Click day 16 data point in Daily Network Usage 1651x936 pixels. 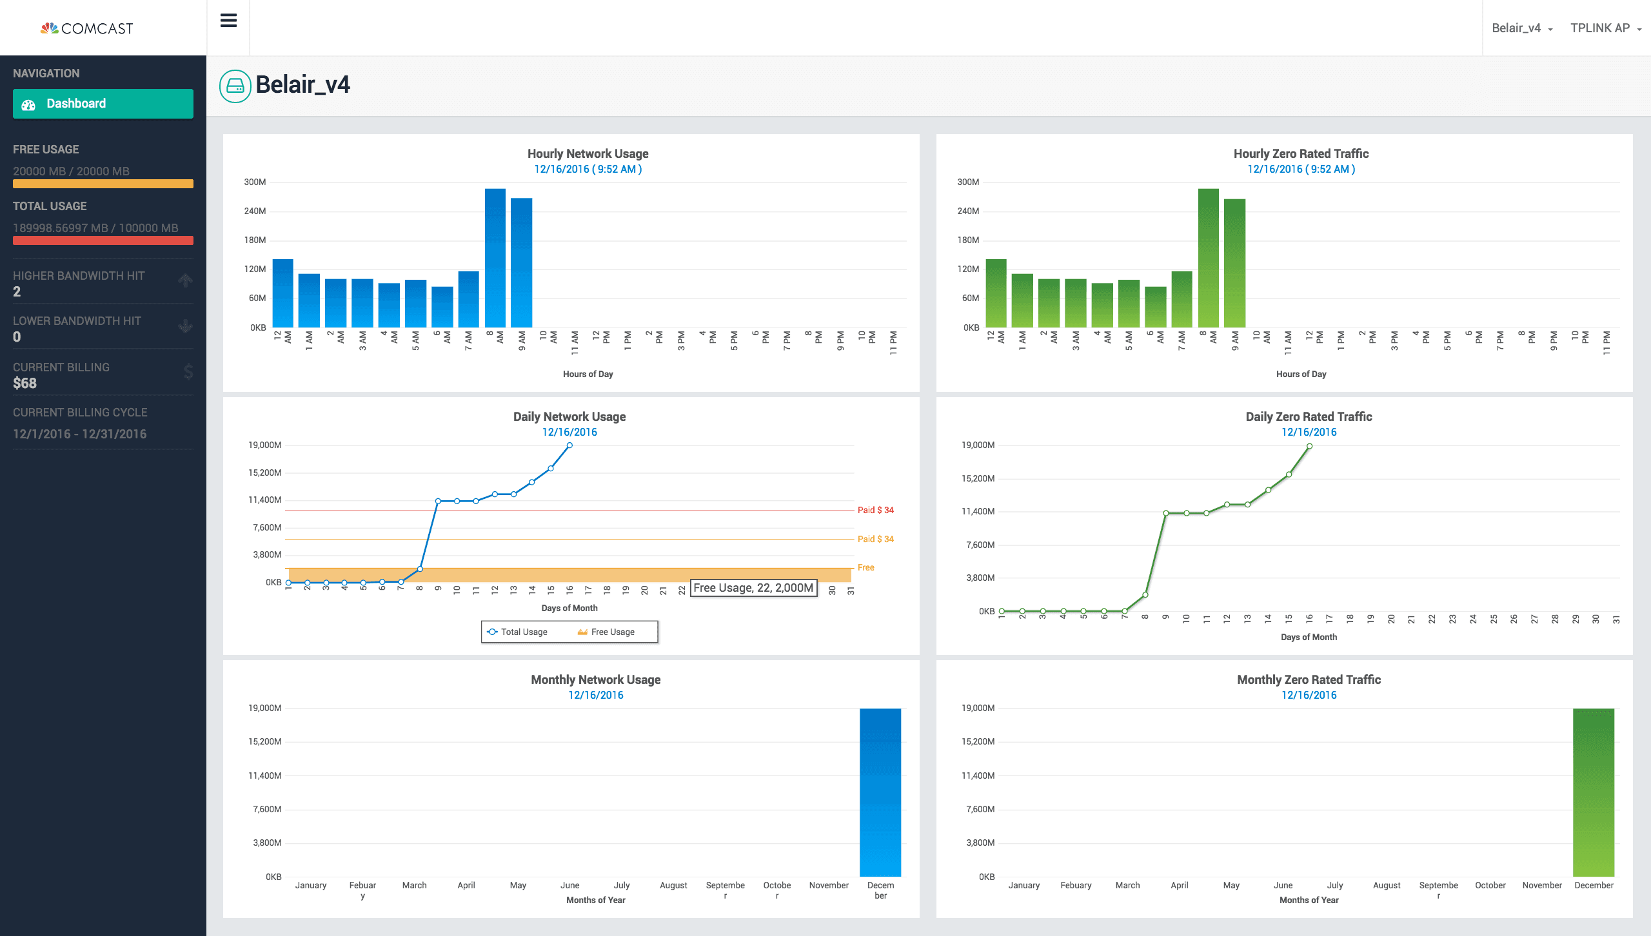[x=569, y=445]
